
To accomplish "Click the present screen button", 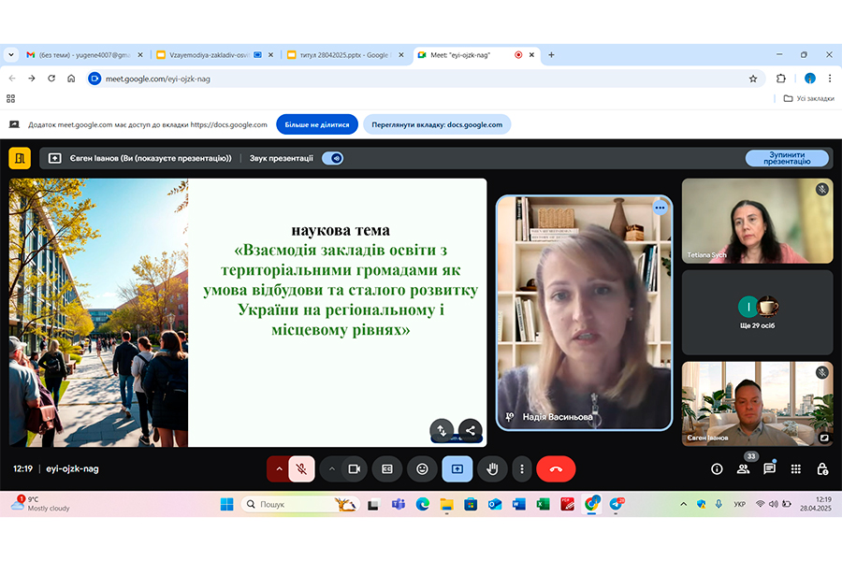I will [x=457, y=468].
